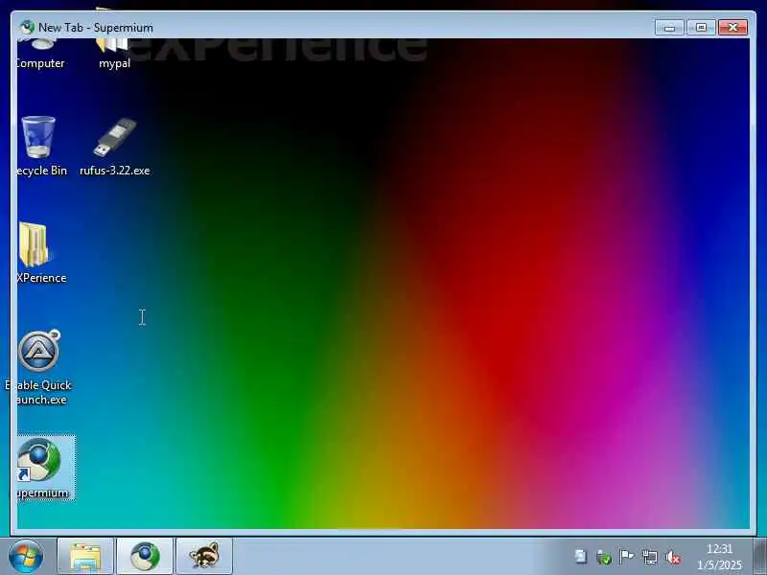Screen dimensions: 767x575
Task: Click the 'XPerience' folder label
Action: tap(41, 278)
